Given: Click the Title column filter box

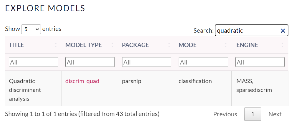Looking at the screenshot, I should click(x=33, y=62).
